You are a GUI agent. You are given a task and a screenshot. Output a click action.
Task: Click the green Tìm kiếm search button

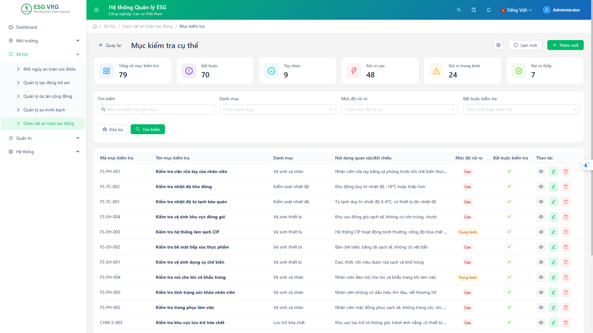point(148,129)
